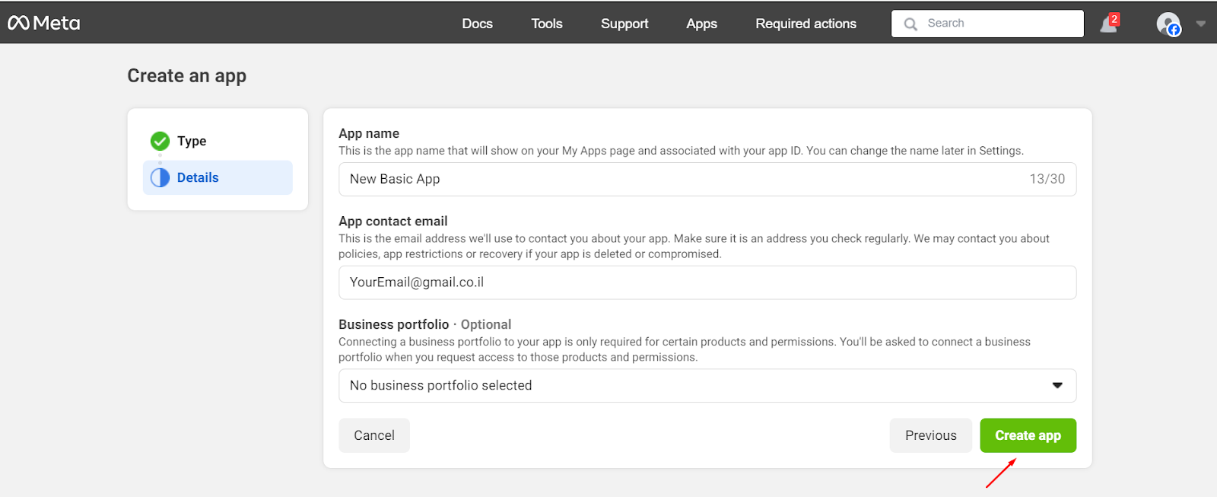Click the profile avatar icon
1217x497 pixels.
1168,24
